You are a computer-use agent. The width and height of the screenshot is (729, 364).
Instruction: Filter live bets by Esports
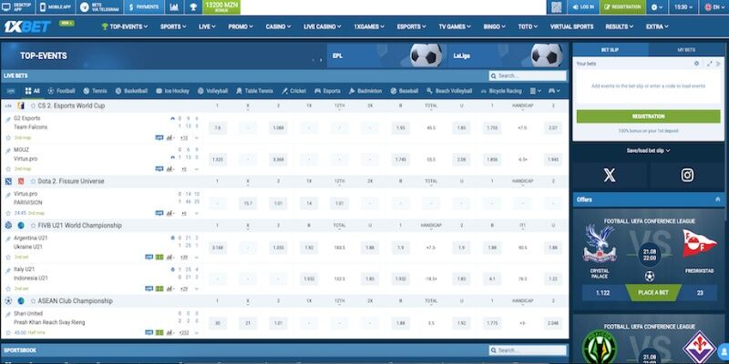(x=326, y=91)
